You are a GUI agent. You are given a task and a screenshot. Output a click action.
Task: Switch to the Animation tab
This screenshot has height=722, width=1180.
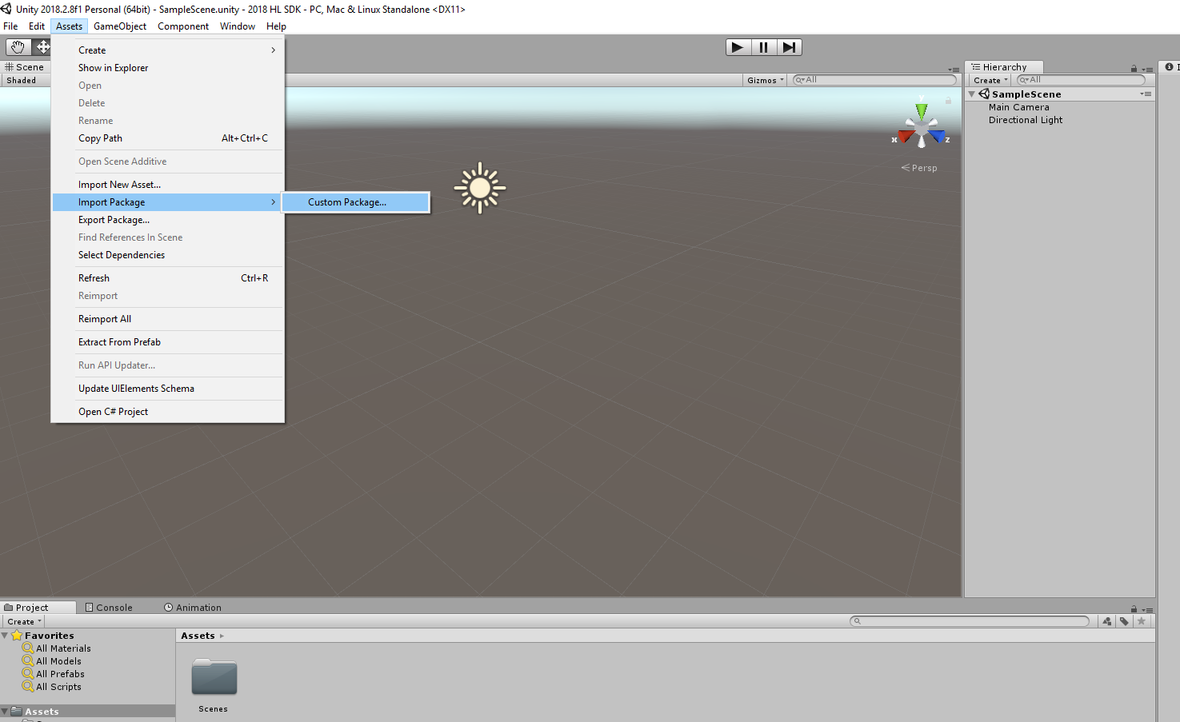193,608
